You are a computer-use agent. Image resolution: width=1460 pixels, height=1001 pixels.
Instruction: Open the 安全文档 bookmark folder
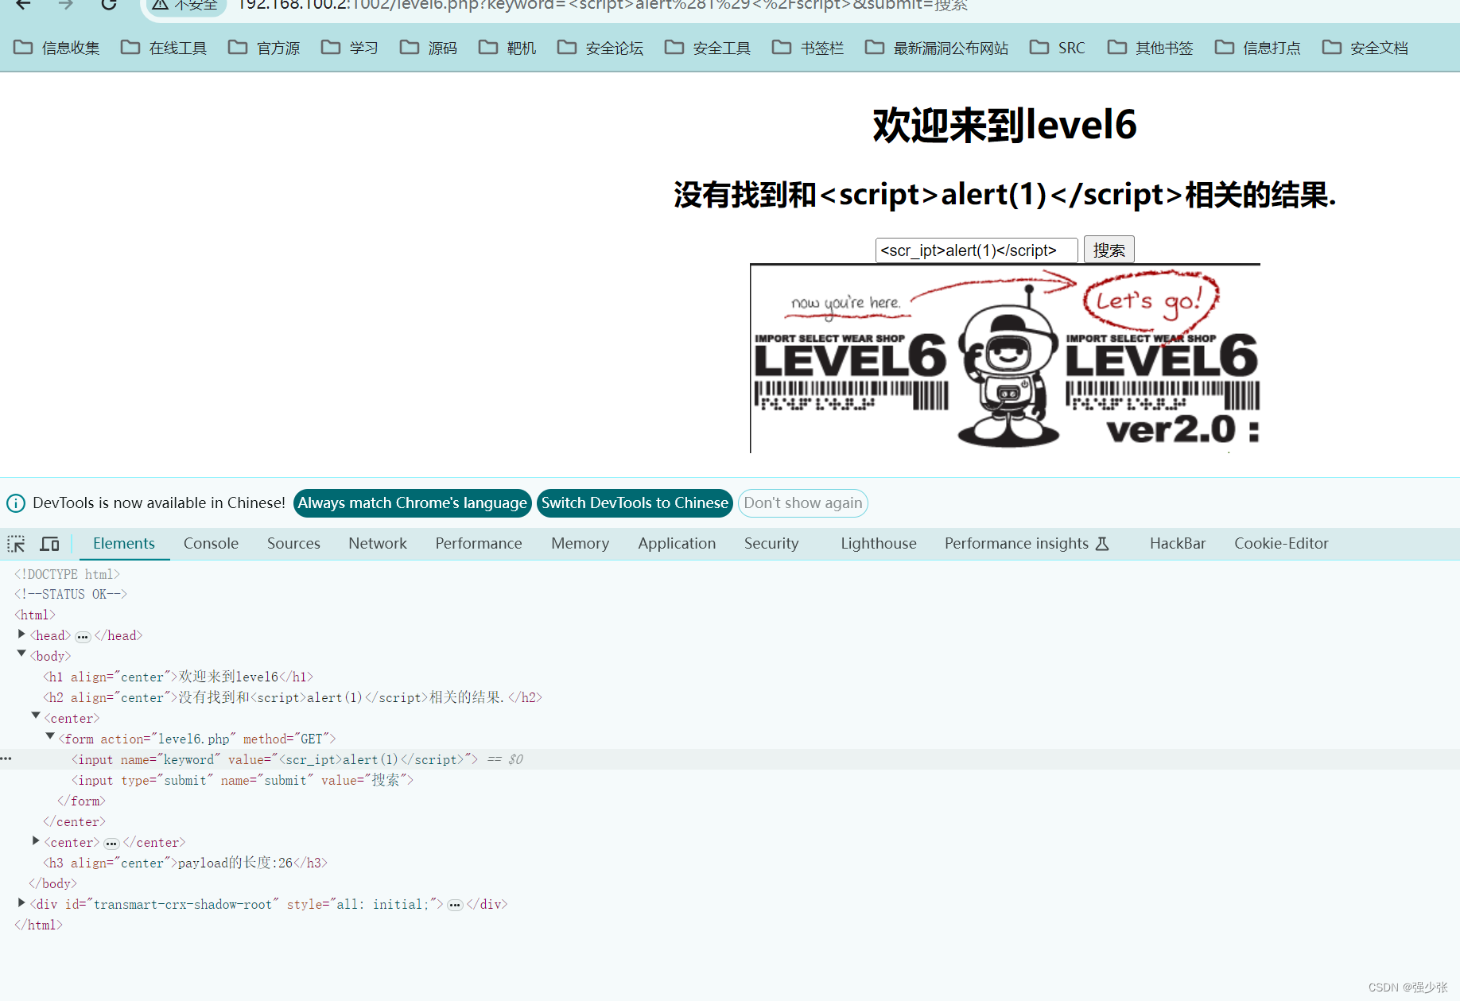(1365, 48)
